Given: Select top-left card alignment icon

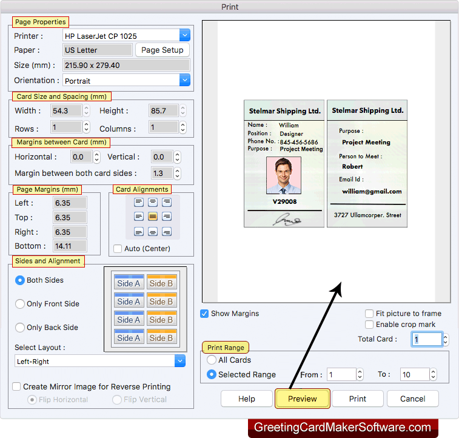Looking at the screenshot, I should [139, 202].
